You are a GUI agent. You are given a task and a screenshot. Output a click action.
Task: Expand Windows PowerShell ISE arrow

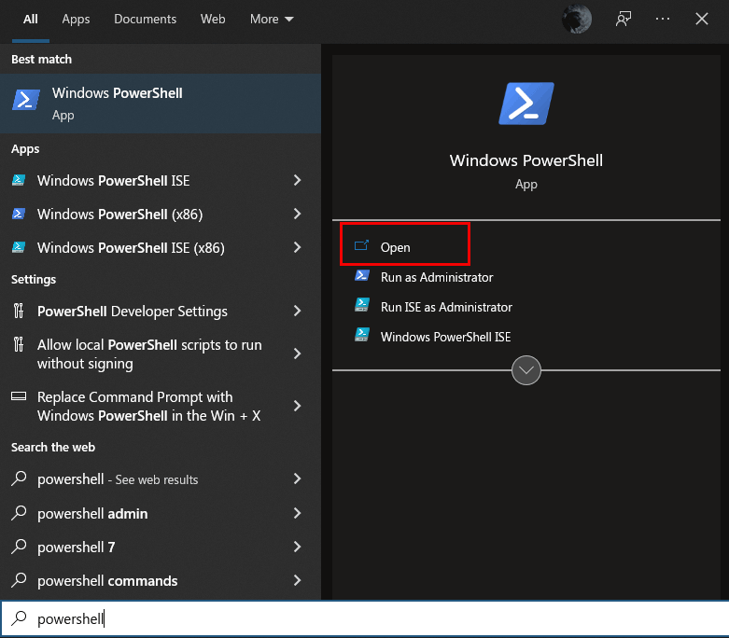[x=297, y=180]
